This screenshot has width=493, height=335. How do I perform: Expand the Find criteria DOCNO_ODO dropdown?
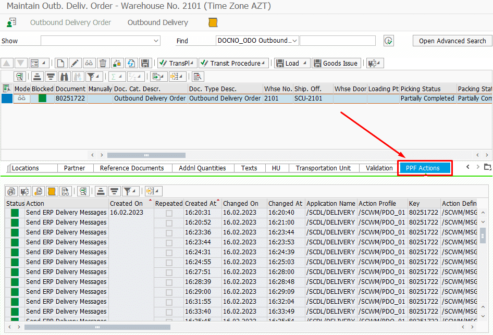[294, 41]
